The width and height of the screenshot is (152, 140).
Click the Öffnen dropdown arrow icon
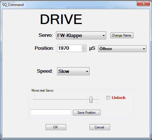click(x=144, y=49)
